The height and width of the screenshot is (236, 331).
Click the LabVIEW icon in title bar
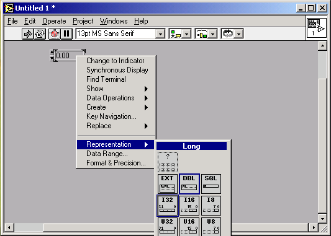(9, 8)
